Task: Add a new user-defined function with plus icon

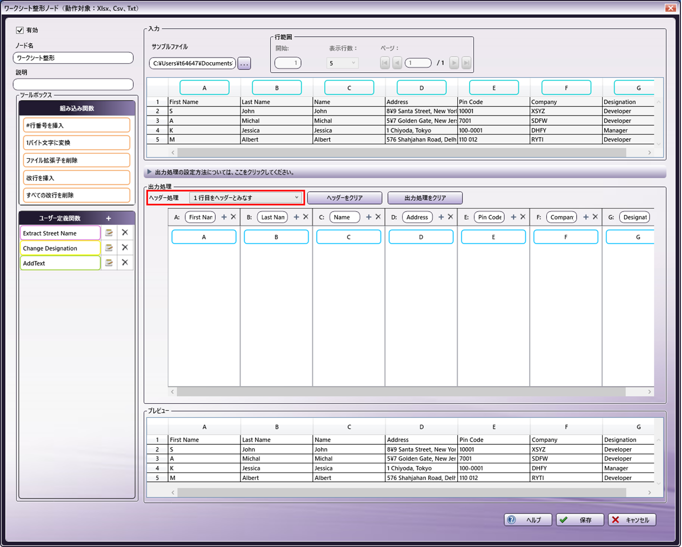Action: (x=109, y=218)
